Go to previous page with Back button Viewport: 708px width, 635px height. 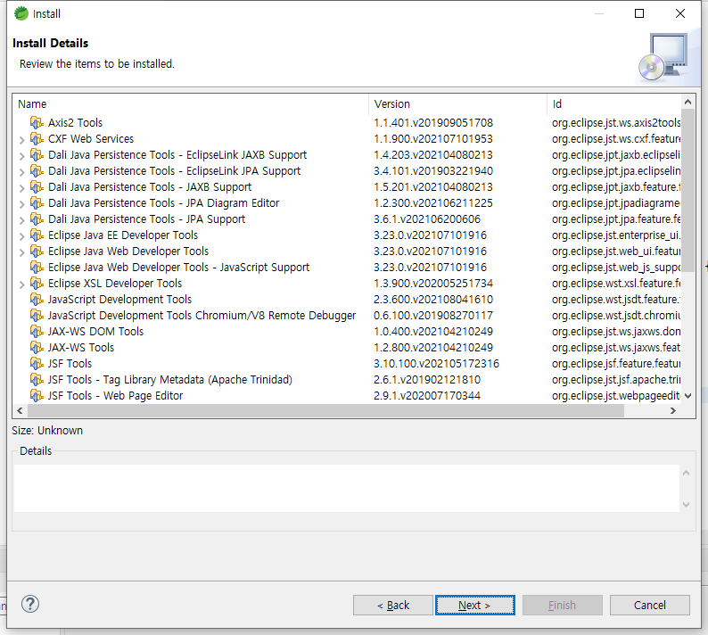[x=393, y=605]
